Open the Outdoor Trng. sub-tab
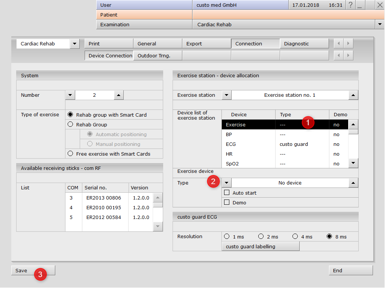 point(158,55)
